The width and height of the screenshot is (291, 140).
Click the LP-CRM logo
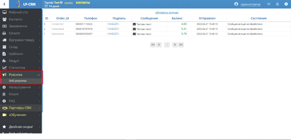click(25, 4)
